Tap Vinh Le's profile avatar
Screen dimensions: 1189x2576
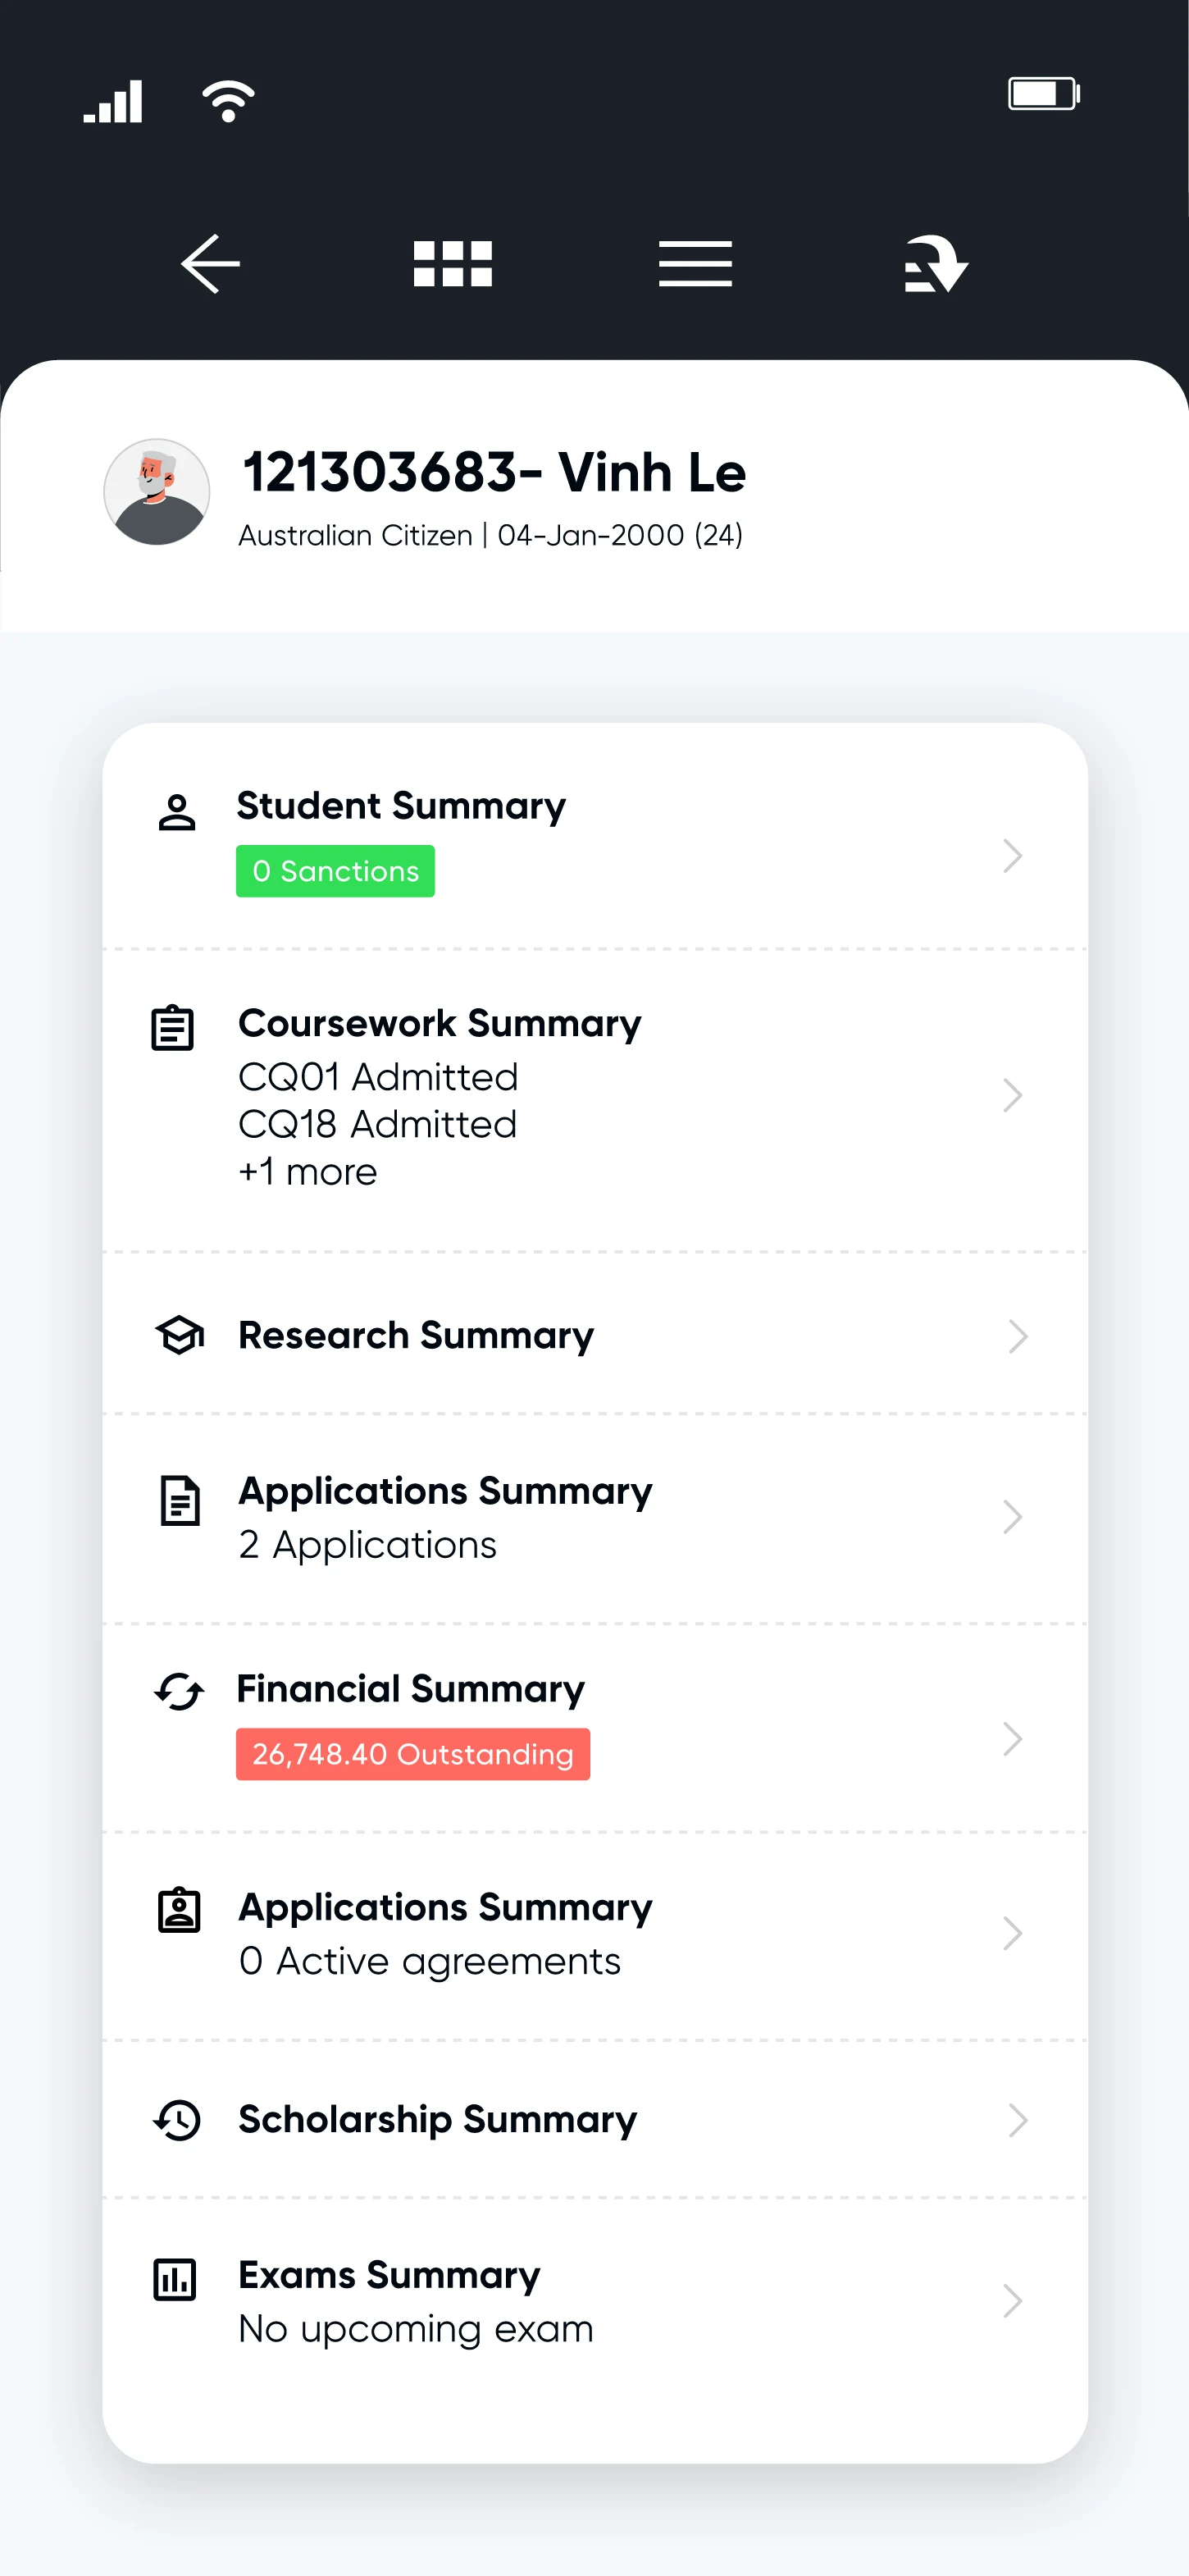[157, 492]
